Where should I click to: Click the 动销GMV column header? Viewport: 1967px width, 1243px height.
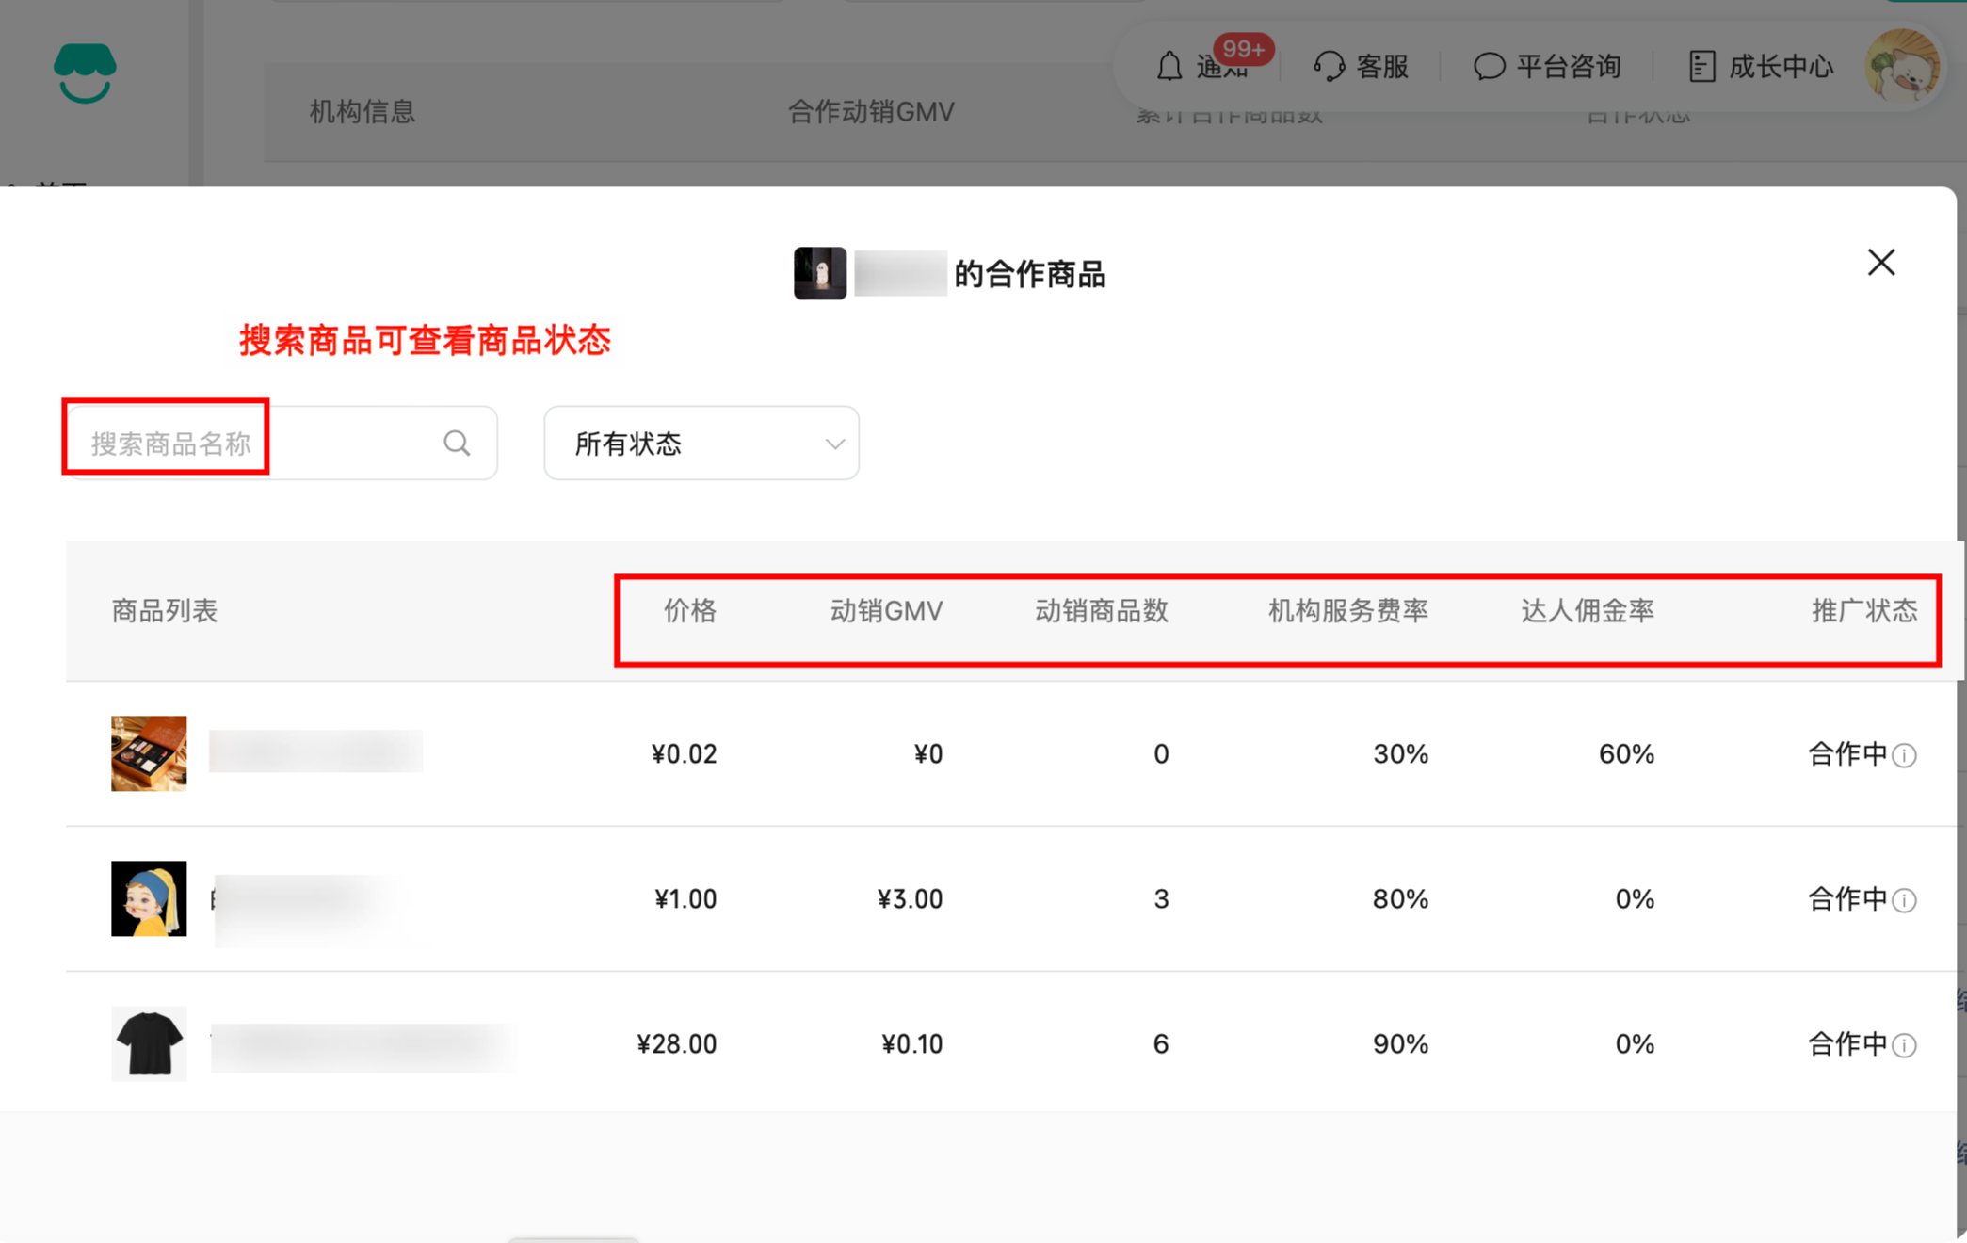(x=885, y=611)
